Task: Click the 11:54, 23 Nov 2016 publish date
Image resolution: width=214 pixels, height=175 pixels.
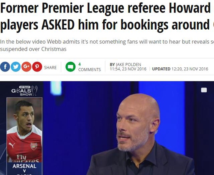Action: pyautogui.click(x=128, y=69)
